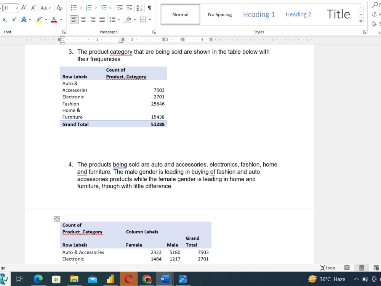This screenshot has height=286, width=381.
Task: Open Task View on taskbar
Action: point(19,279)
